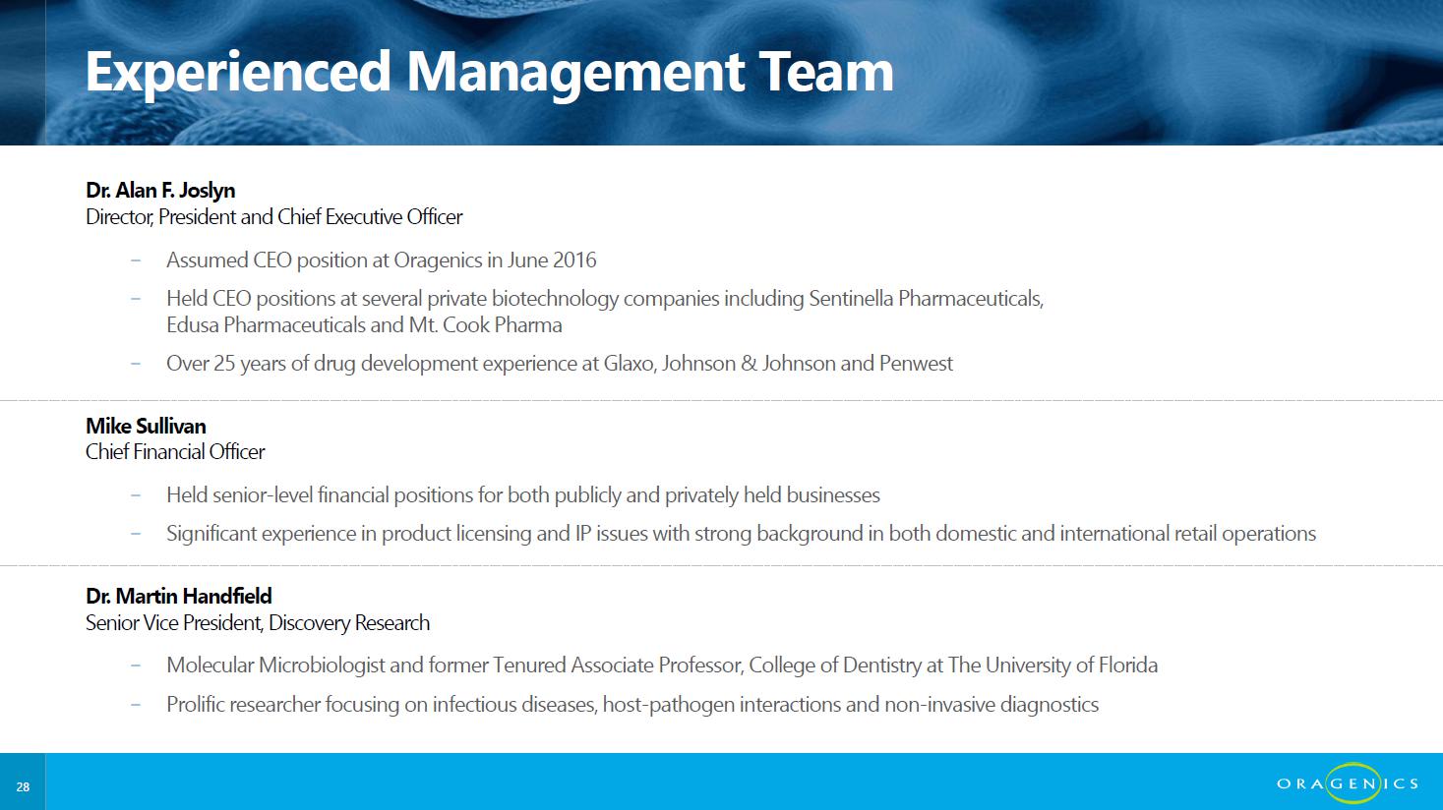Image resolution: width=1443 pixels, height=810 pixels.
Task: Click the name Mike Sullivan
Action: pos(146,427)
